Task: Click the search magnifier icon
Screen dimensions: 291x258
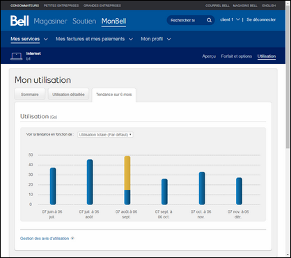Action: 209,20
